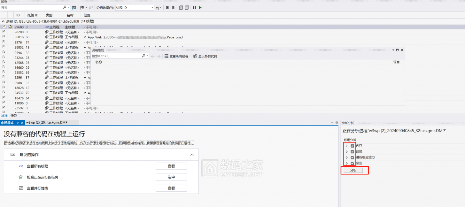Click 查看 button for 查看并行堆栈

[171, 188]
